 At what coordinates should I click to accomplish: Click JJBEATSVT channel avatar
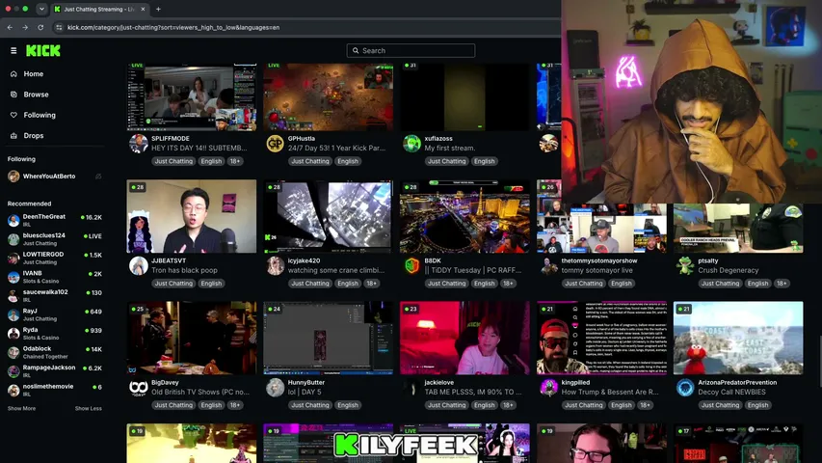(139, 265)
